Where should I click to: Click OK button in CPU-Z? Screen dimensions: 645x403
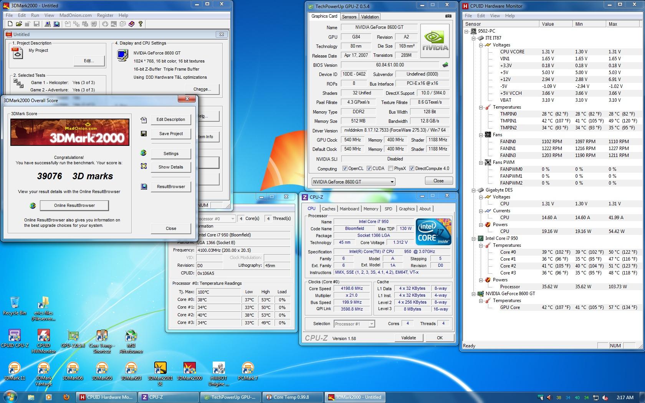click(x=440, y=338)
